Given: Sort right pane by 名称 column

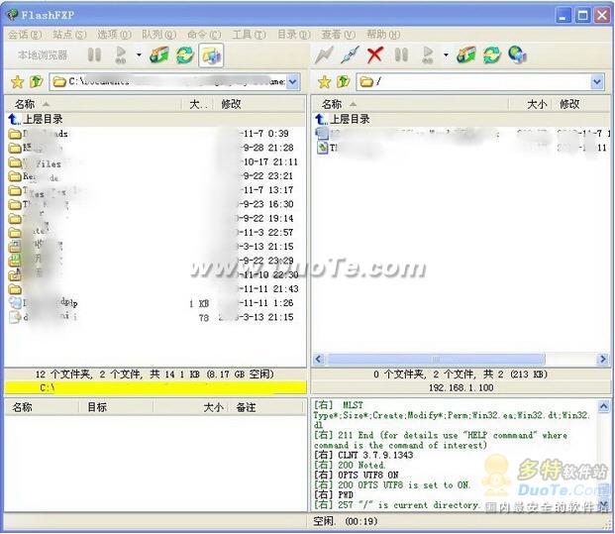Looking at the screenshot, I should [x=410, y=104].
